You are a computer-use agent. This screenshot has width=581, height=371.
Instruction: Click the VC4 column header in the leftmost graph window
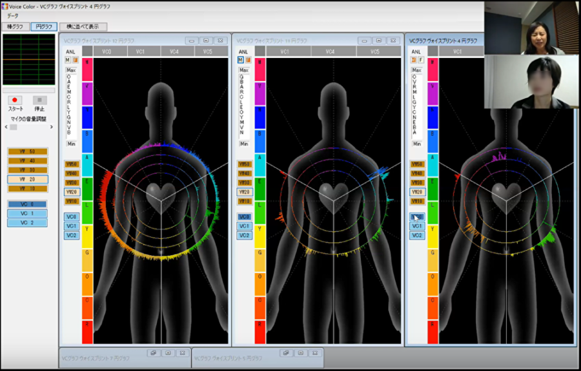click(174, 52)
